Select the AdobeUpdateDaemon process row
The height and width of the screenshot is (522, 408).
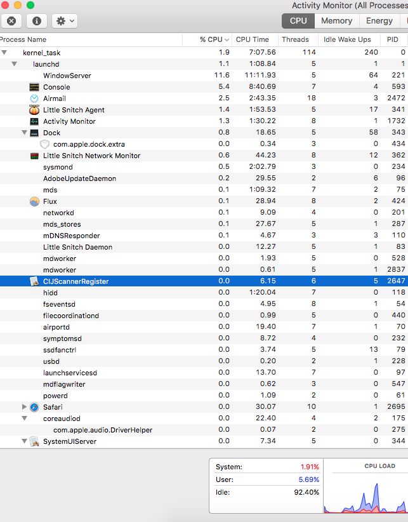pos(204,178)
